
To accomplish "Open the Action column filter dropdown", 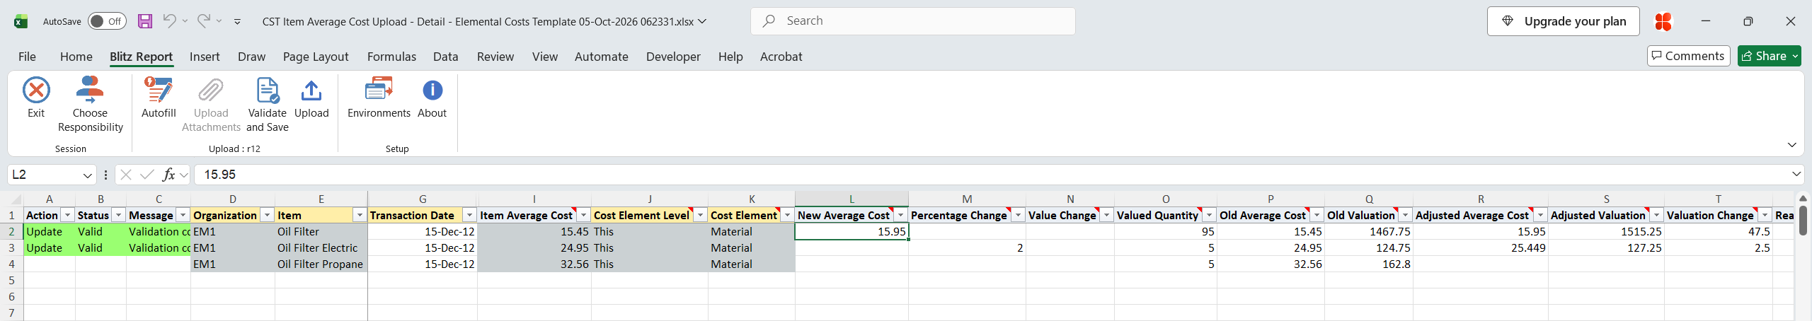I will coord(67,215).
